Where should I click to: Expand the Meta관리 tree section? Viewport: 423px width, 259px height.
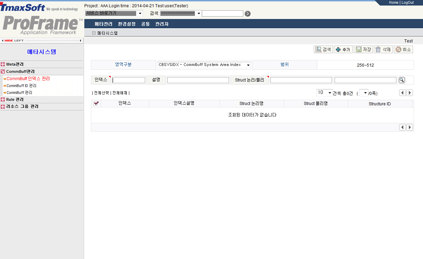[x=3, y=64]
